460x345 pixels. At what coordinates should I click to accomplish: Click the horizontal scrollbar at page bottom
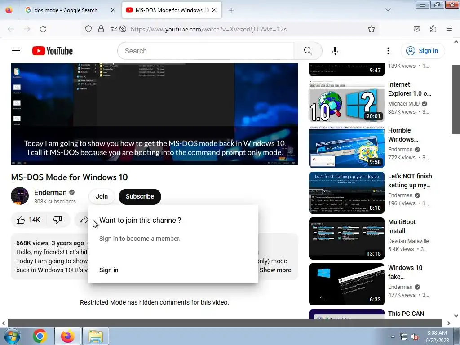pos(225,323)
